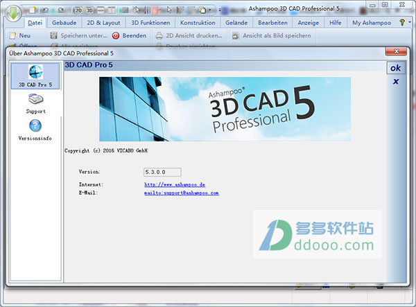Open the dropdown next to the help icon
The height and width of the screenshot is (307, 416).
pyautogui.click(x=410, y=22)
